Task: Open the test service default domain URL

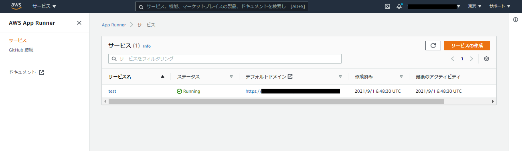Action: [x=293, y=91]
